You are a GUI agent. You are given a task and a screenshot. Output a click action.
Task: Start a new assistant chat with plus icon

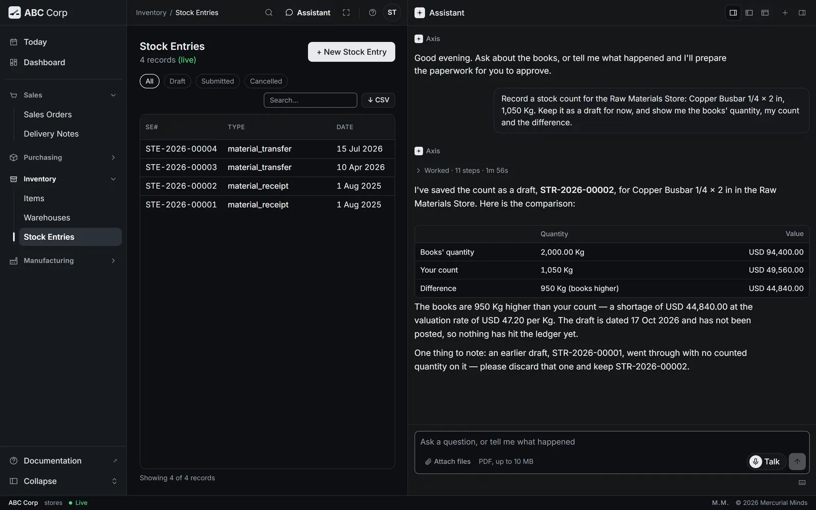point(785,13)
